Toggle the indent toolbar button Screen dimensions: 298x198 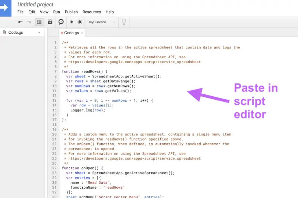click(x=39, y=22)
